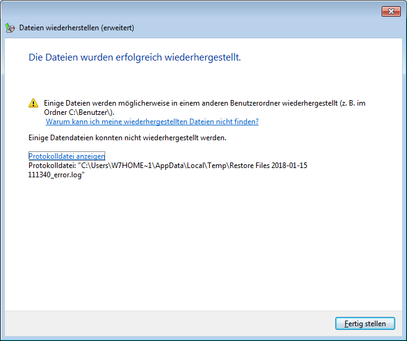Click the heading 'Die Dateien wurden erfolgreich wiederhergestellt.'
Viewport: 407px width, 341px height.
pyautogui.click(x=135, y=57)
